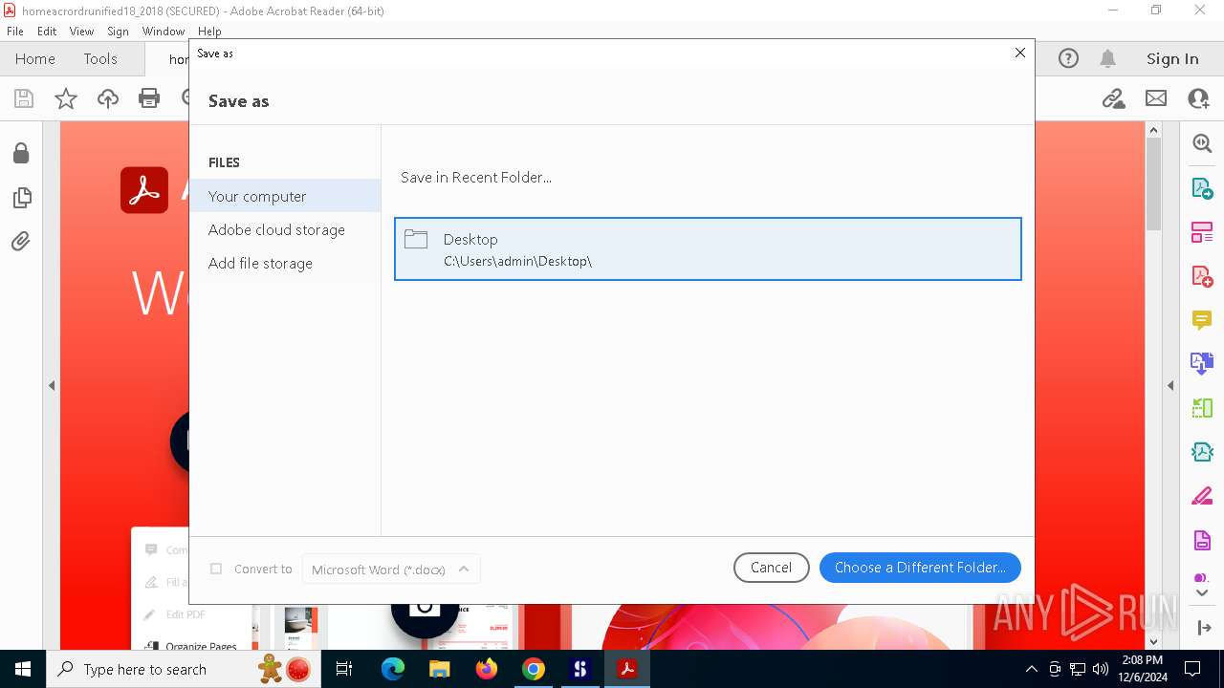
Task: Close the Save as dialog
Action: pyautogui.click(x=1019, y=53)
